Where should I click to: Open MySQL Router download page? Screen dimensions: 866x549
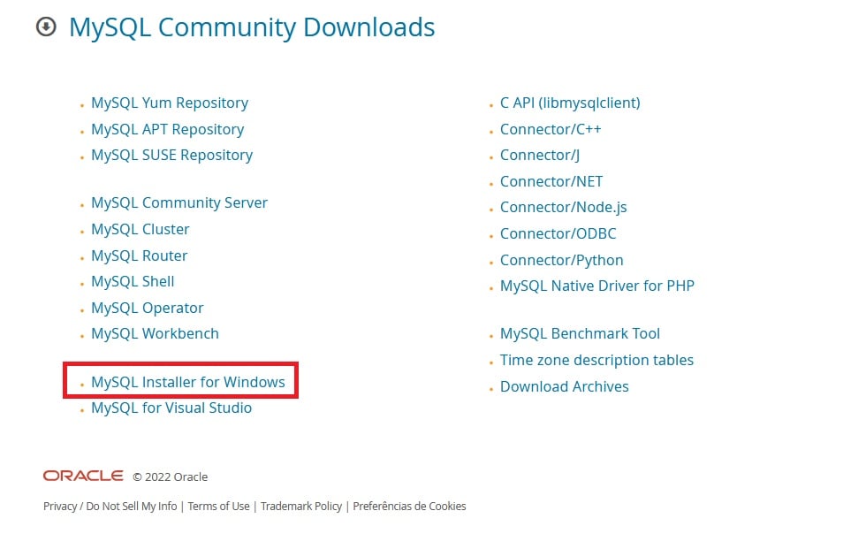(140, 255)
